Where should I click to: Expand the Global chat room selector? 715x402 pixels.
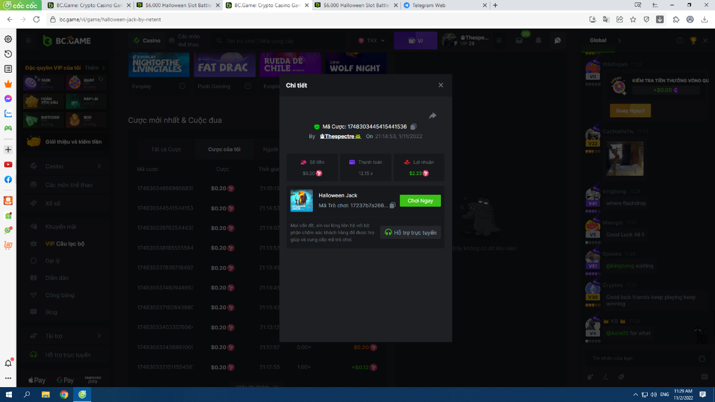tap(618, 40)
